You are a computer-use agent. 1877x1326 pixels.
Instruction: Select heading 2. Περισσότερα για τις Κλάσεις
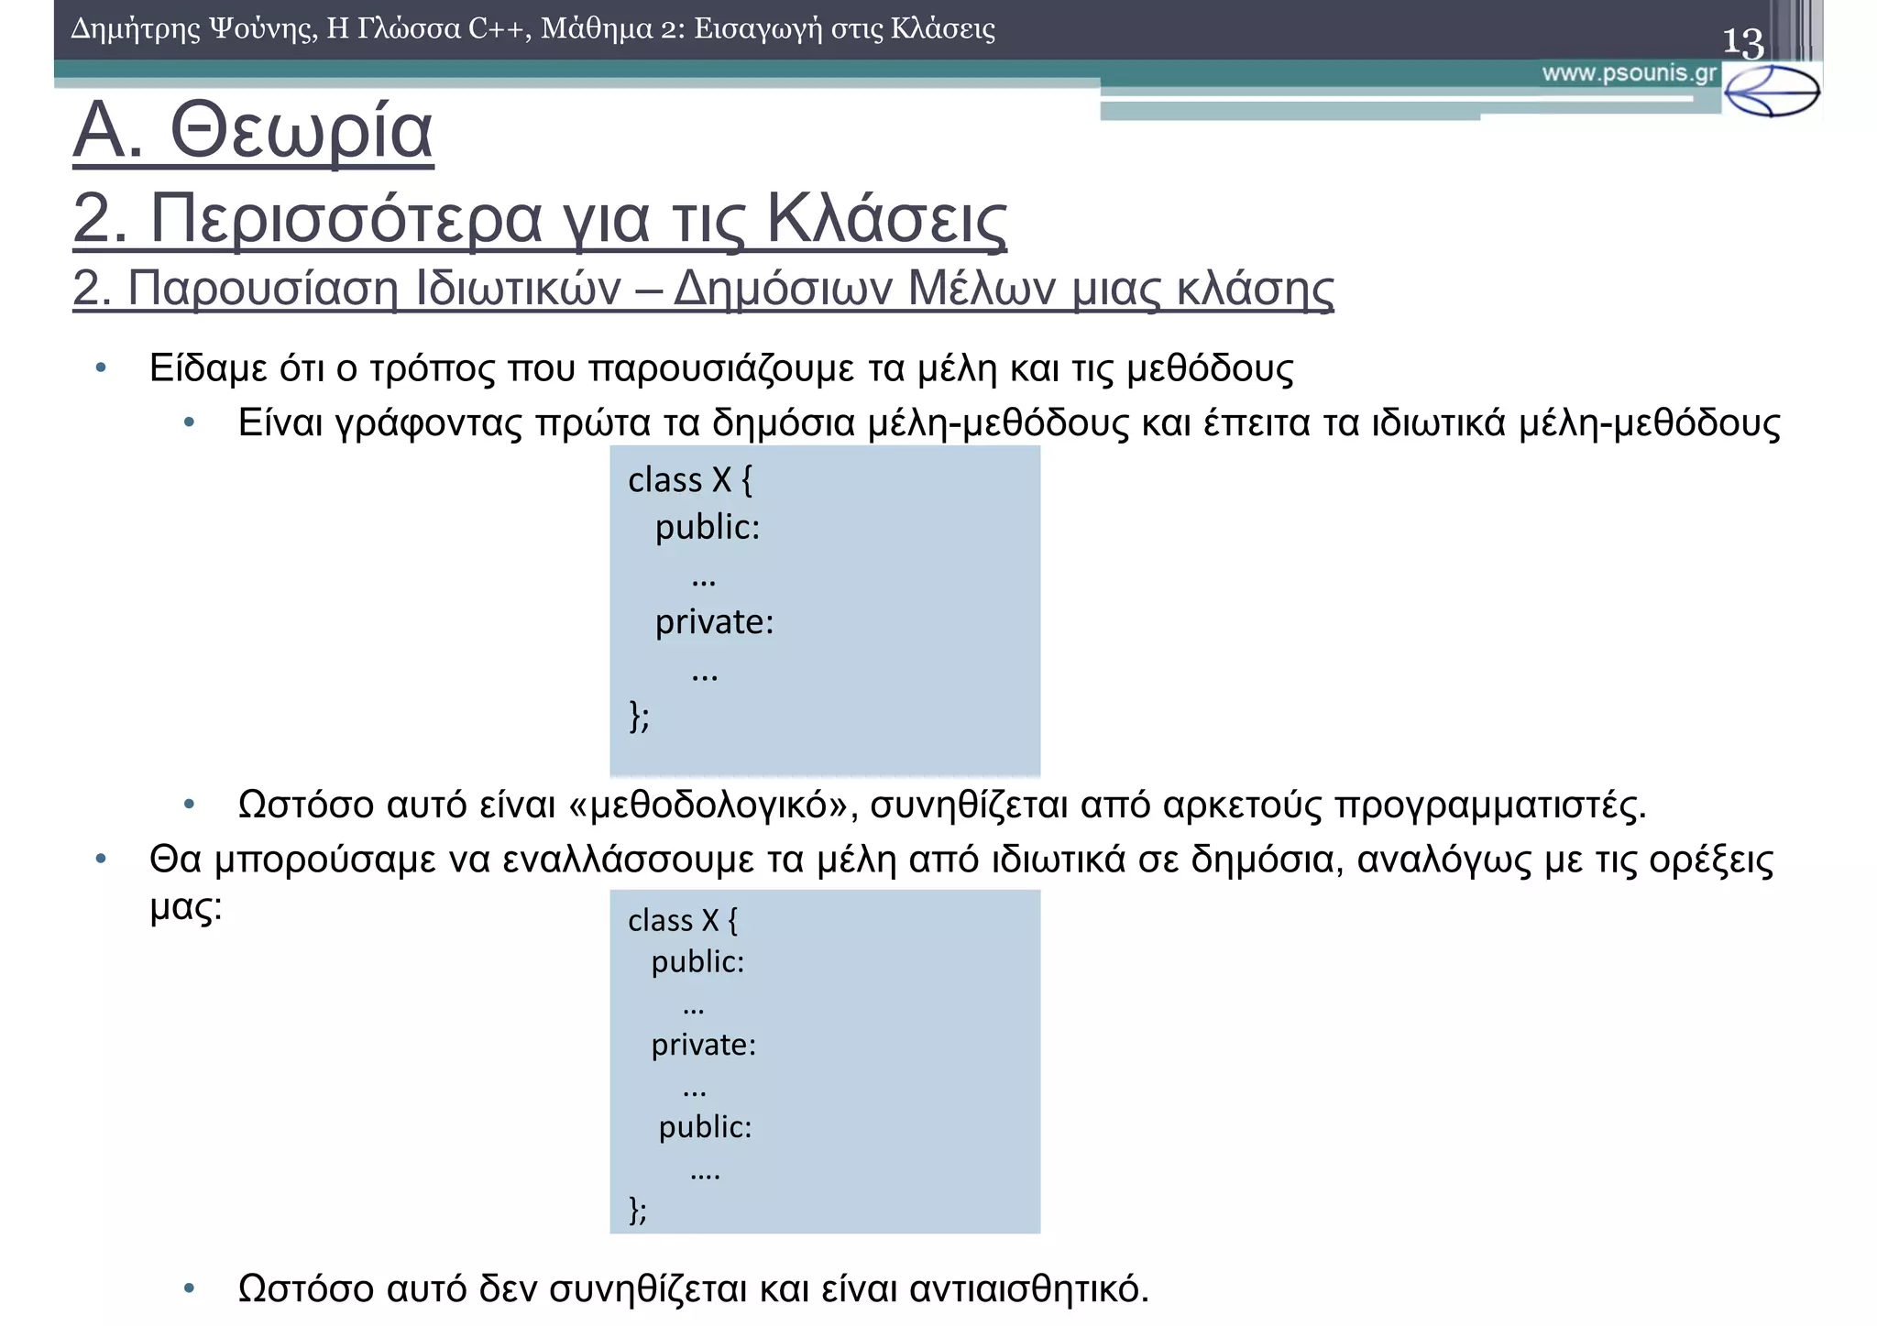tap(540, 219)
